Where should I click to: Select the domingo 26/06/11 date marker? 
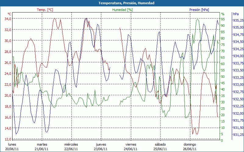190,147
